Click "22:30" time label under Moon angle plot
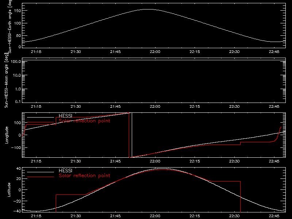 click(234, 107)
